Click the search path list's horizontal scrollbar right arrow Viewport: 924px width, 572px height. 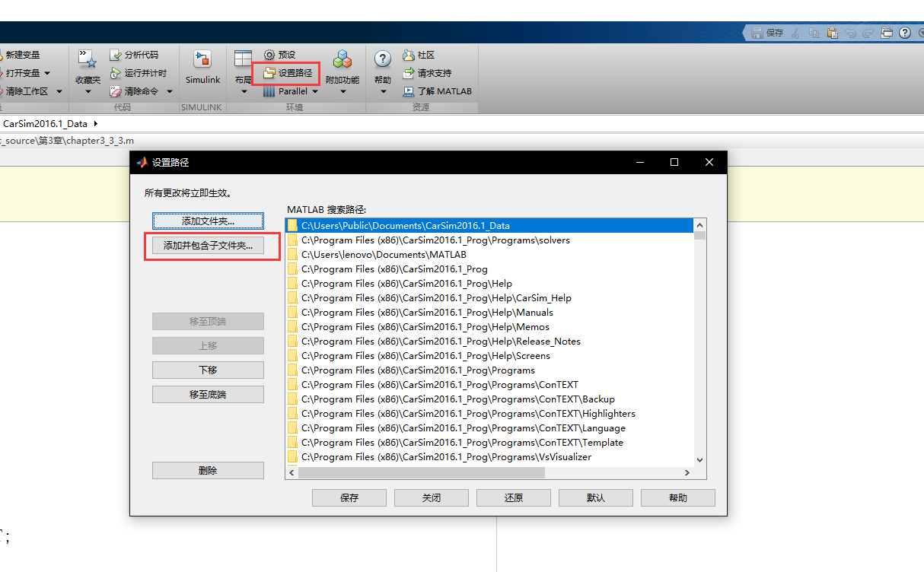click(687, 472)
